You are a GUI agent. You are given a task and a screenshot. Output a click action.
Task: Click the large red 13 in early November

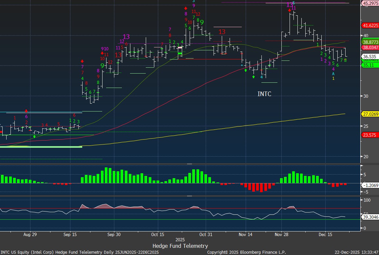222,32
